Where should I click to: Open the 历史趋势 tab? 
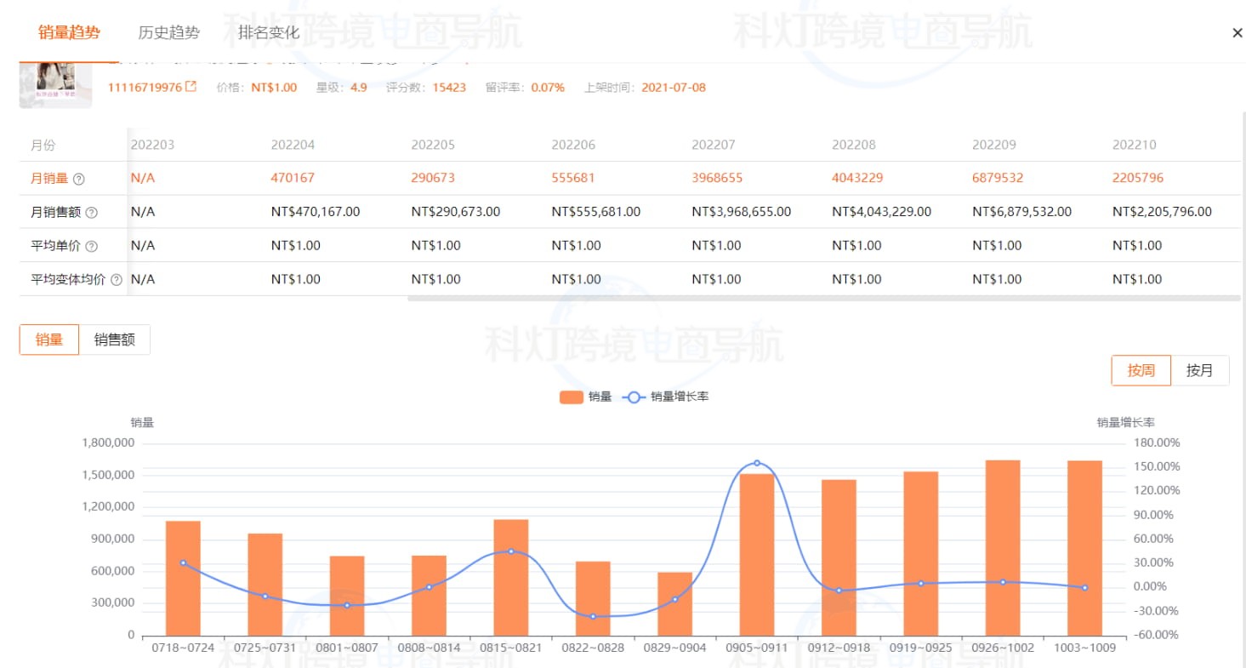168,33
